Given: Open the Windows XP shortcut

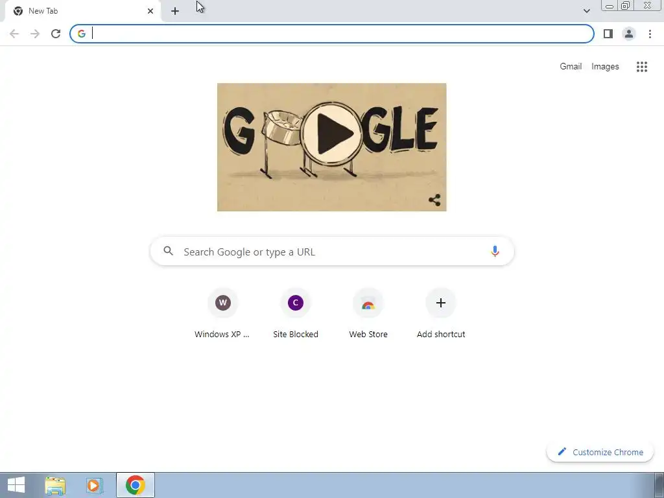Looking at the screenshot, I should click(x=223, y=313).
